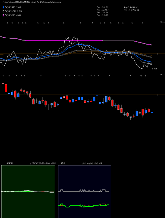
Task: Click the white DOW MT legend swatch
Action: [x=3, y=12]
